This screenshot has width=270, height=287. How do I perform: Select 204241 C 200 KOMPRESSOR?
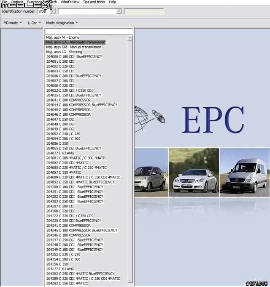point(68,226)
